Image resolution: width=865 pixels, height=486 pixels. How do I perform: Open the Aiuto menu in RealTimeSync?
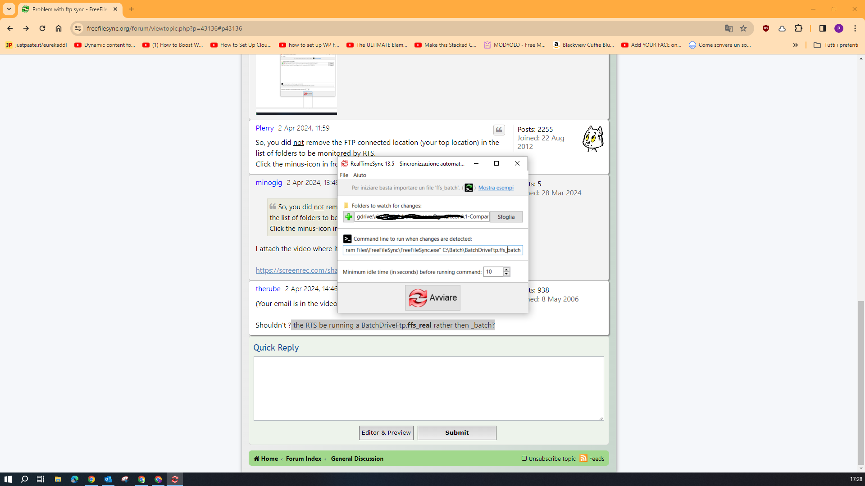[360, 175]
